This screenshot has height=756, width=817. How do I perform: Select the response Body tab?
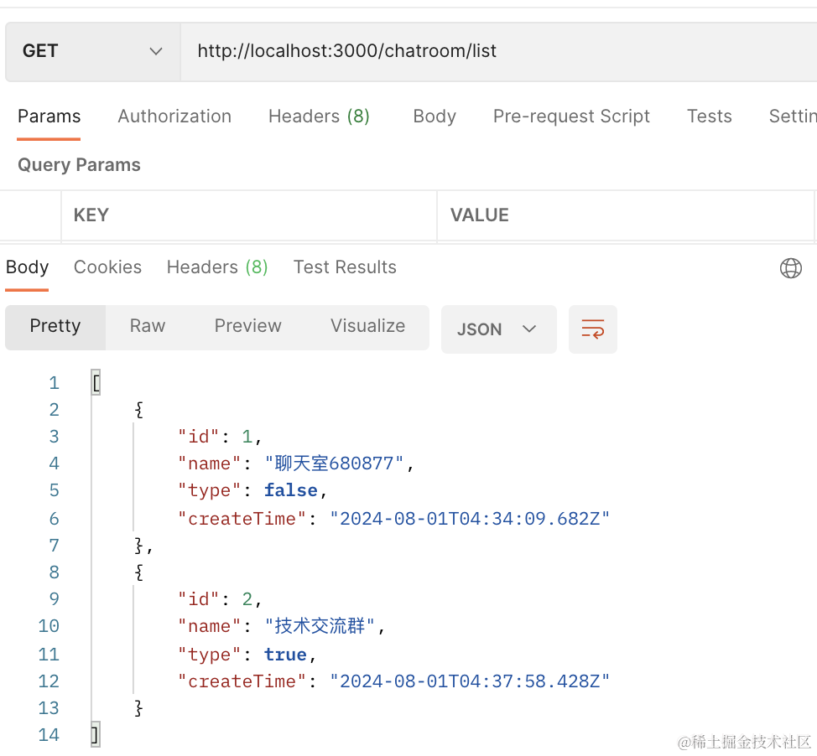(28, 267)
